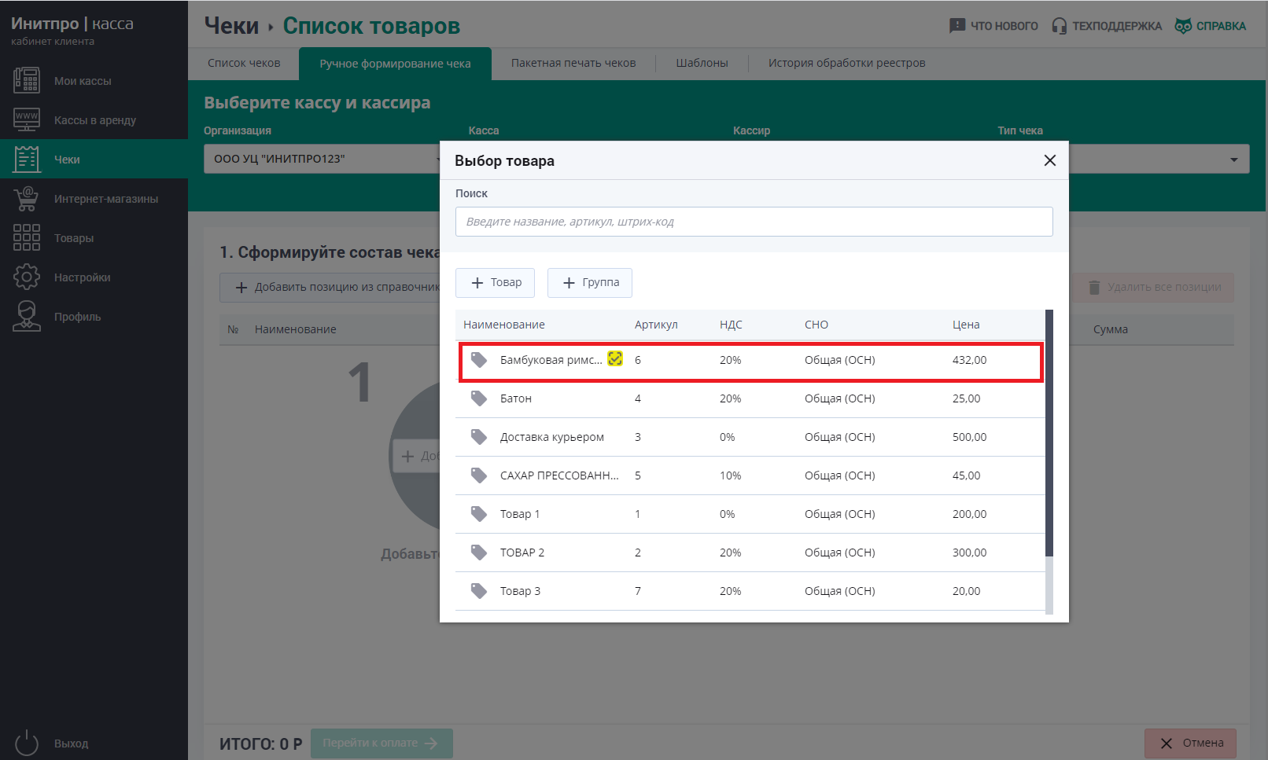Image resolution: width=1268 pixels, height=760 pixels.
Task: Select the Чеки receipt icon in sidebar
Action: [x=27, y=159]
